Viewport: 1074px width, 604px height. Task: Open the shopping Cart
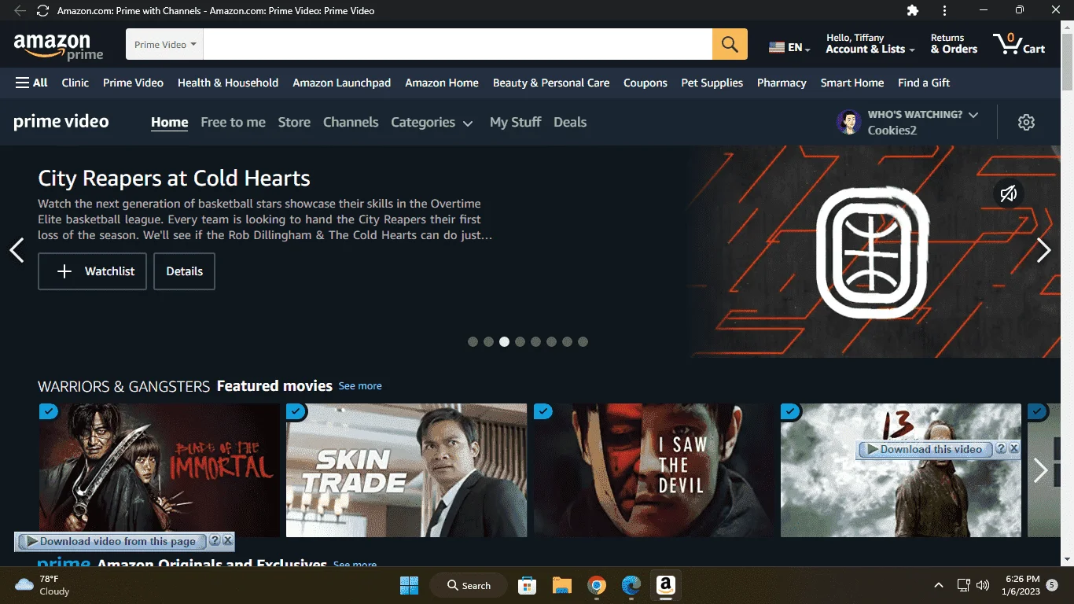(1019, 44)
